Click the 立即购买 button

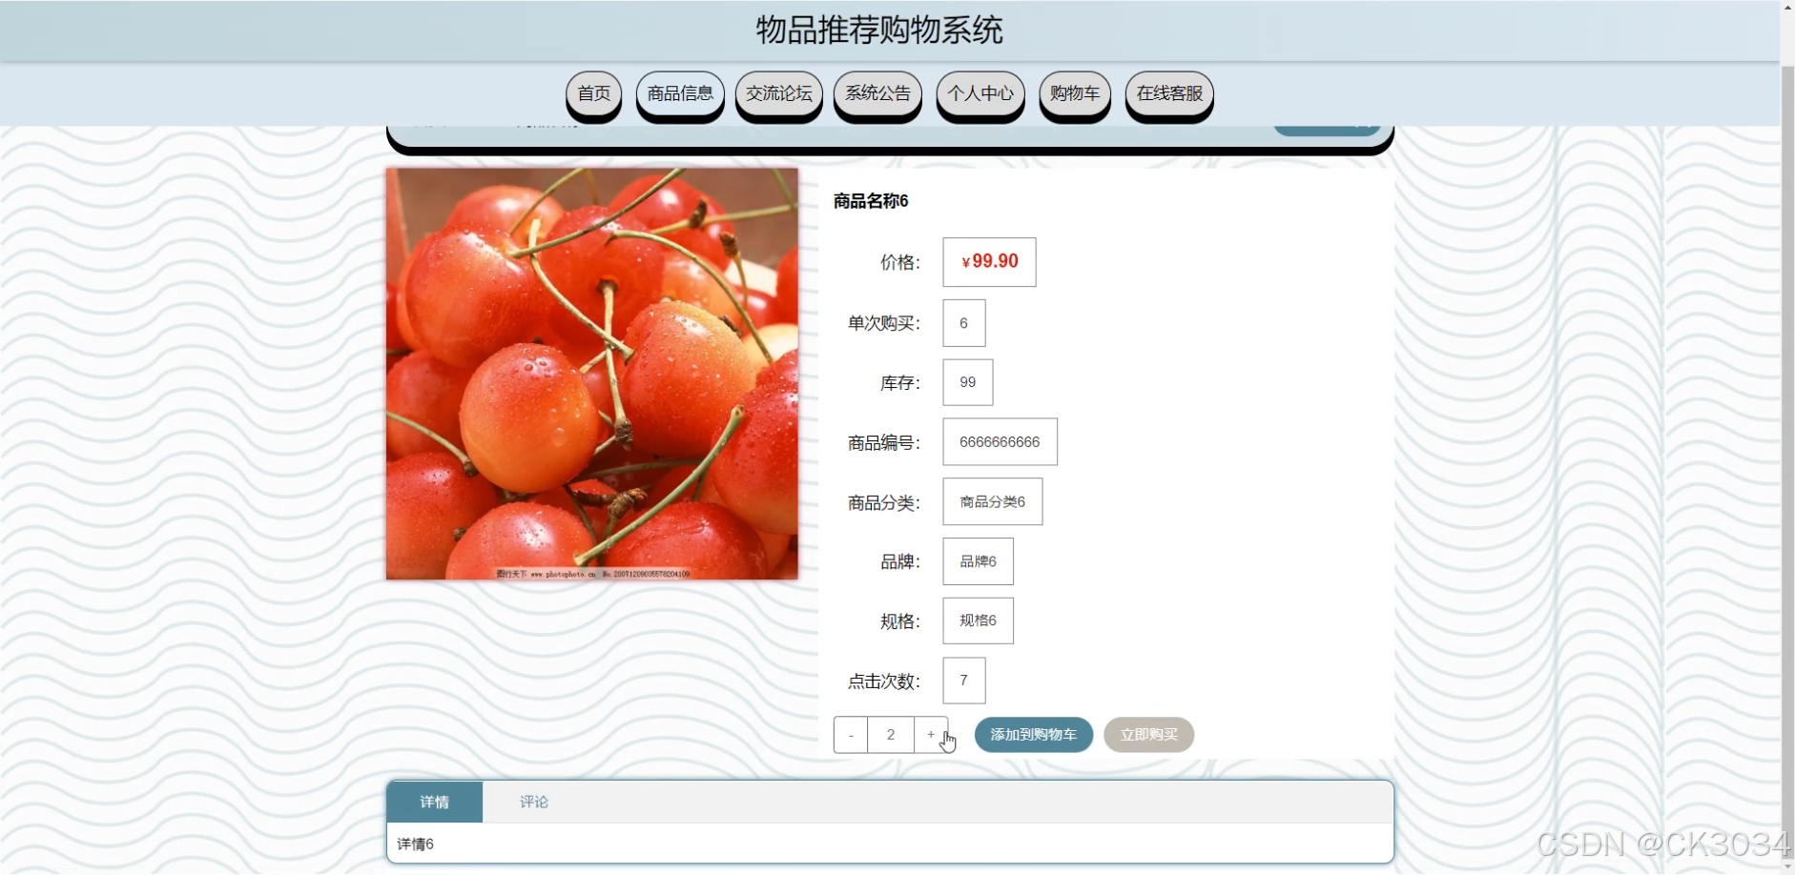[1148, 735]
